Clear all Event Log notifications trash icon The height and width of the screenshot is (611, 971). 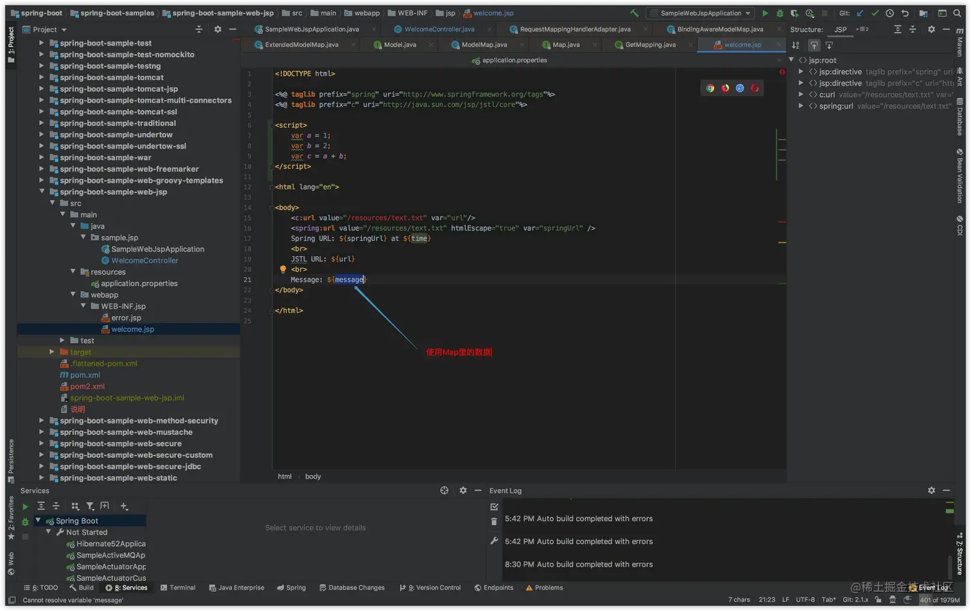494,522
